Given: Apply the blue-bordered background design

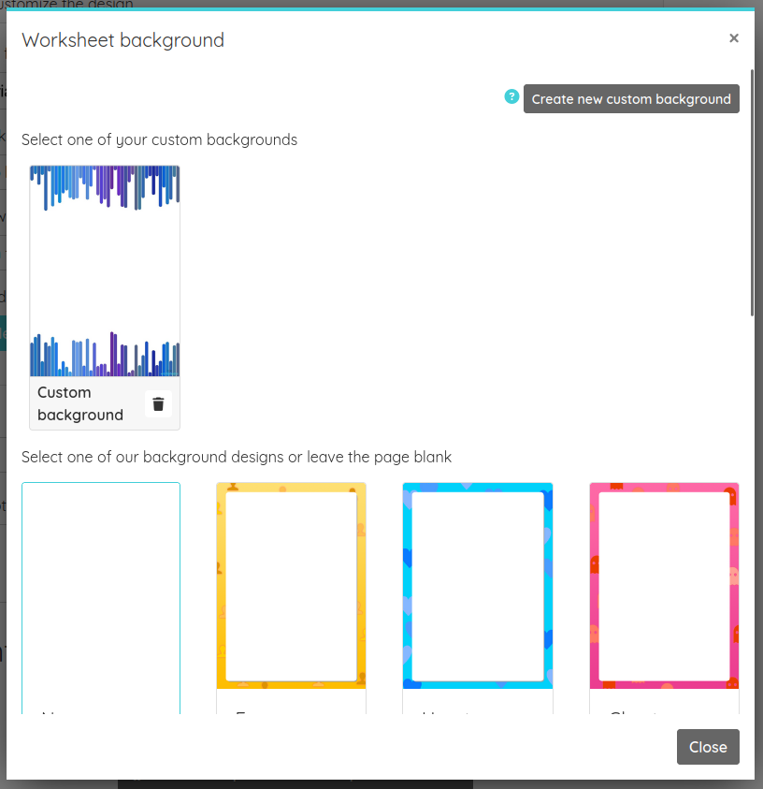Looking at the screenshot, I should point(477,585).
